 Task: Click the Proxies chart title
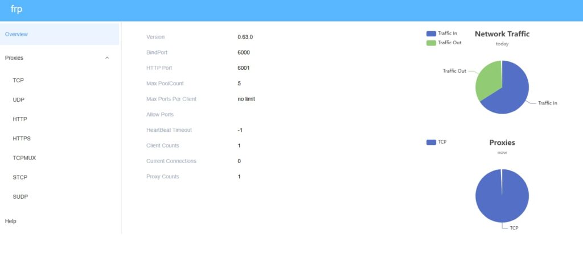[x=502, y=143]
